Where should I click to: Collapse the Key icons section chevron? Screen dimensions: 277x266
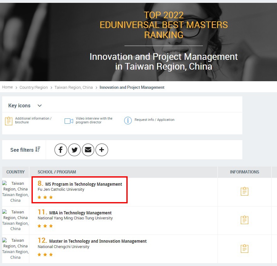click(39, 106)
